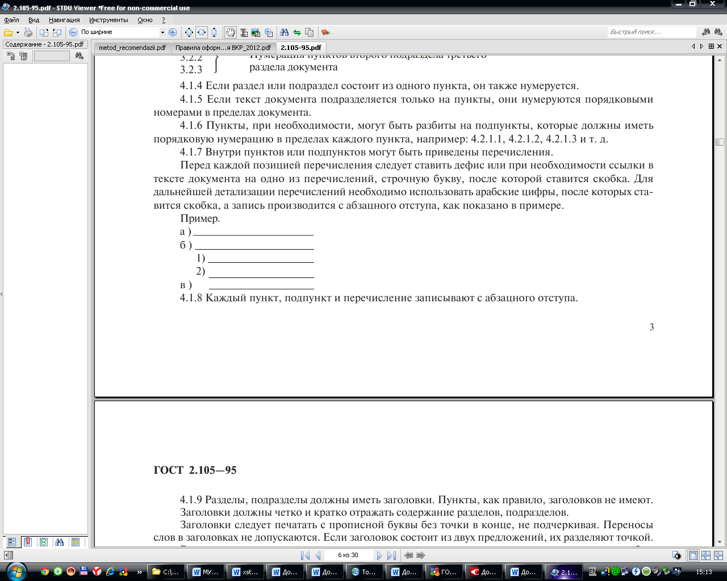Go to next page button
This screenshot has height=581, width=727.
(x=379, y=555)
